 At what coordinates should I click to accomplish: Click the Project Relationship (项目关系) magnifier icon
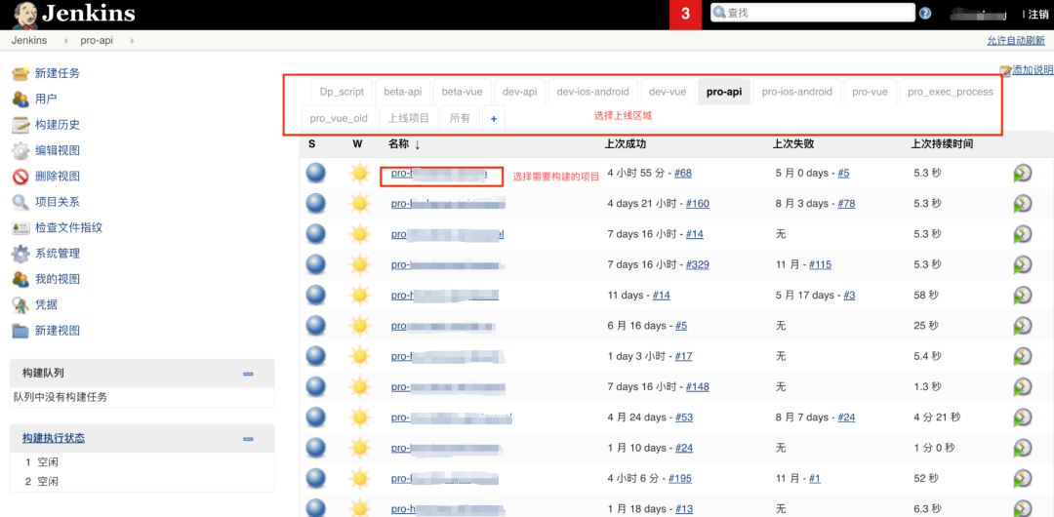coord(20,202)
